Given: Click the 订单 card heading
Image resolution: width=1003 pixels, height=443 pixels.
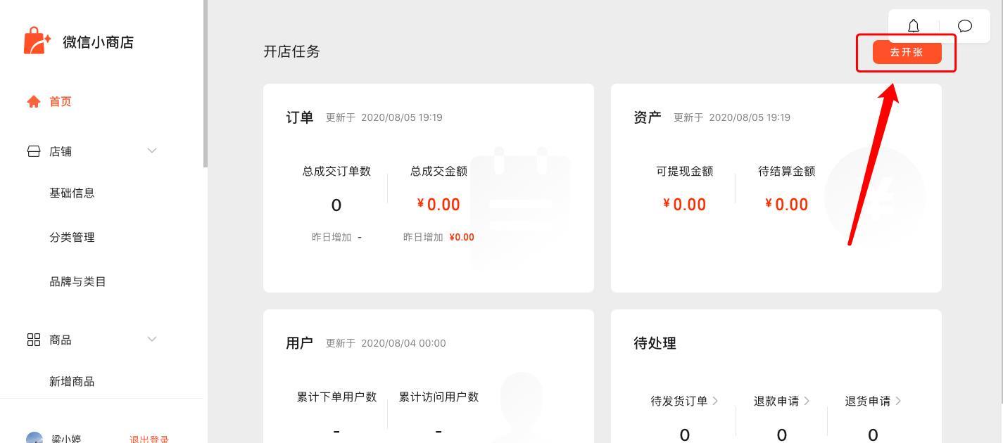Looking at the screenshot, I should click(300, 117).
